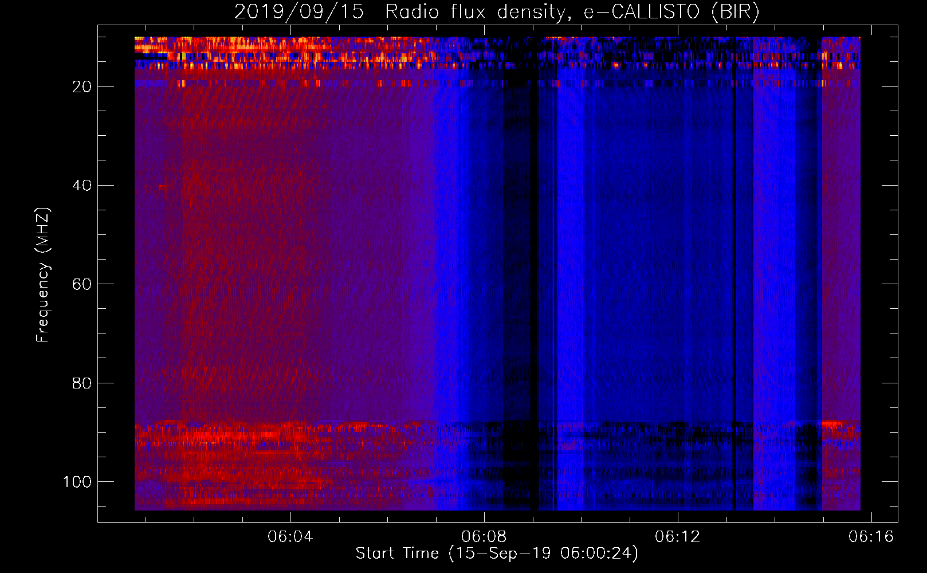The image size is (927, 573).
Task: Click the "06:04" time tick label
Action: pos(290,536)
